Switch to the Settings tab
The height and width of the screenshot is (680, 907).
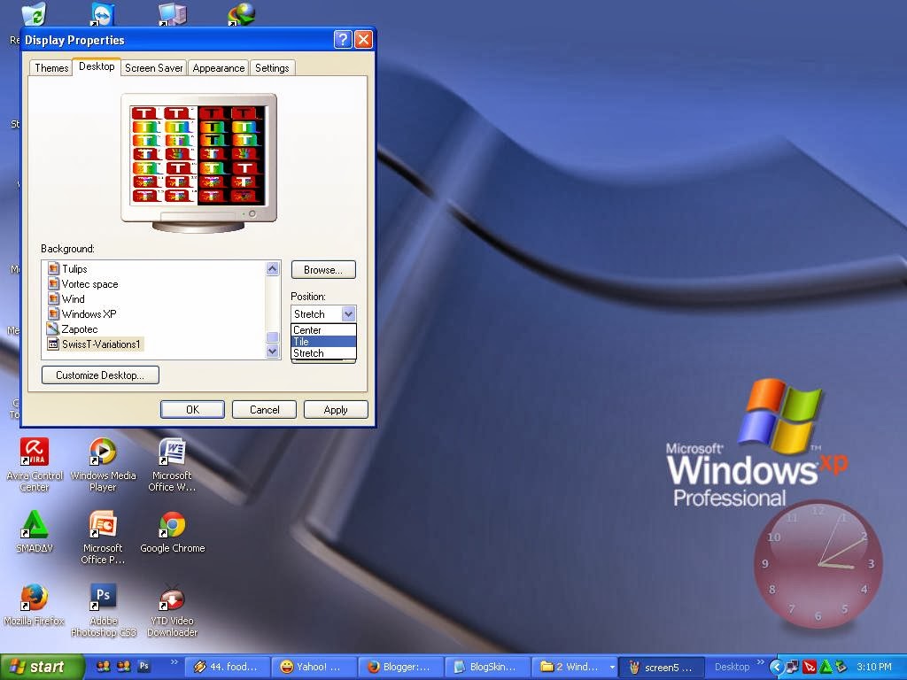pos(272,67)
